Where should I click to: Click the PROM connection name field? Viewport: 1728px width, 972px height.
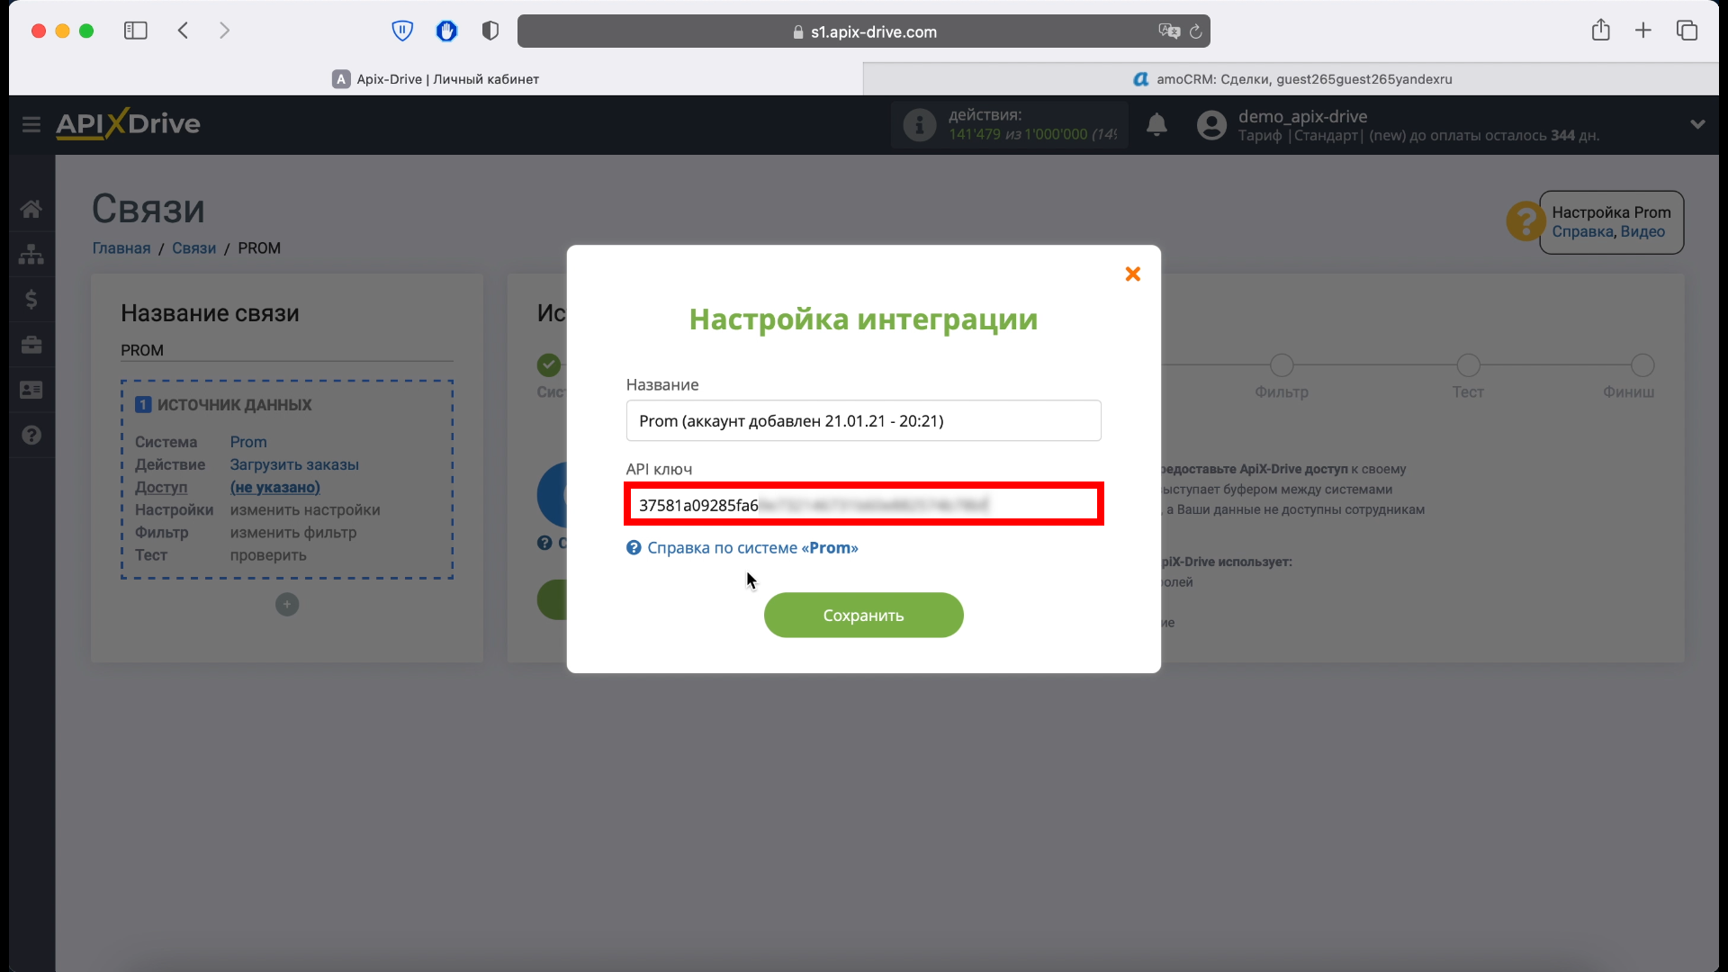click(287, 350)
